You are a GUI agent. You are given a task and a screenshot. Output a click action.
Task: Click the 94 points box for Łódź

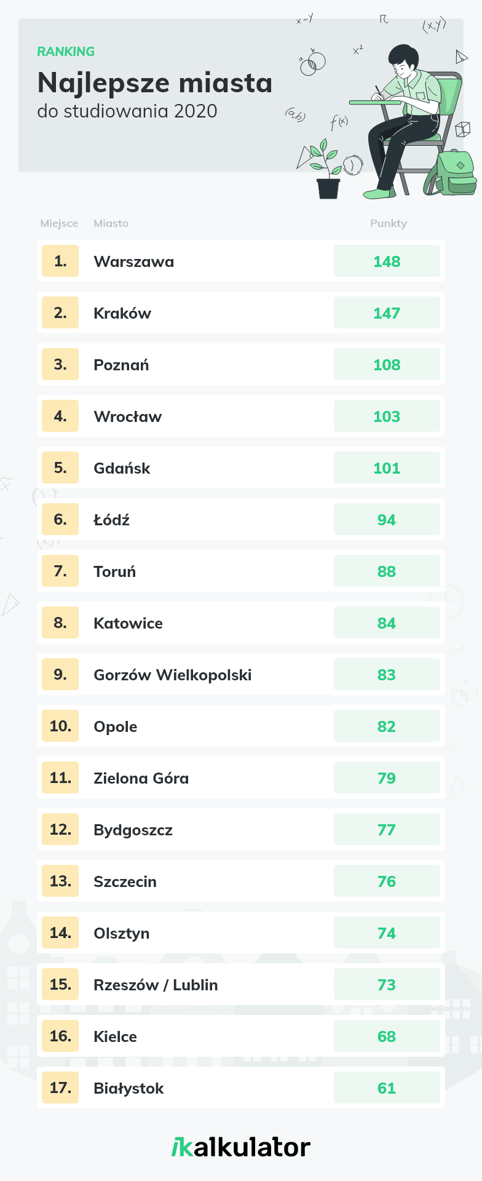(x=387, y=519)
